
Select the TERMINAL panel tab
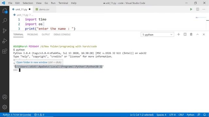[18, 34]
